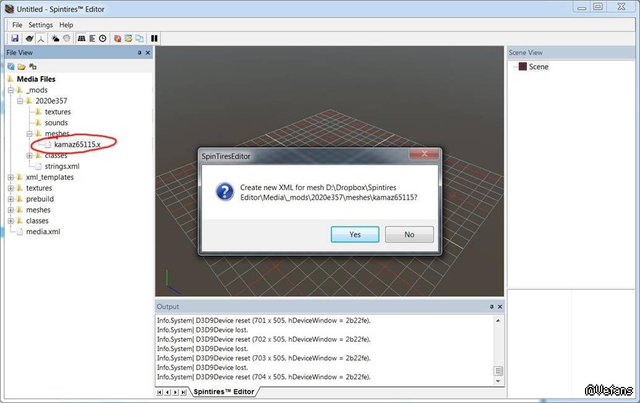
Task: Click the text-lines list toolbar icon
Action: 92,38
